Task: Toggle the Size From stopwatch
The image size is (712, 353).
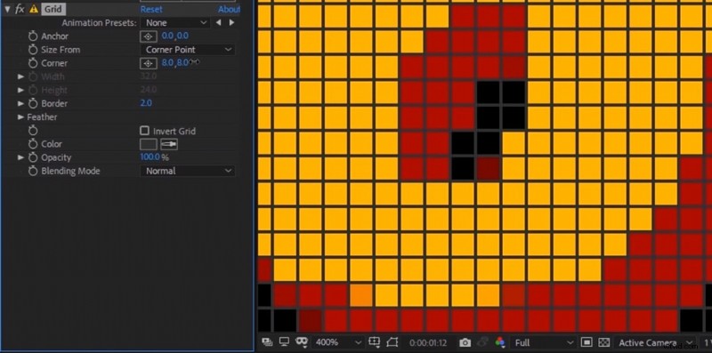Action: (33, 50)
